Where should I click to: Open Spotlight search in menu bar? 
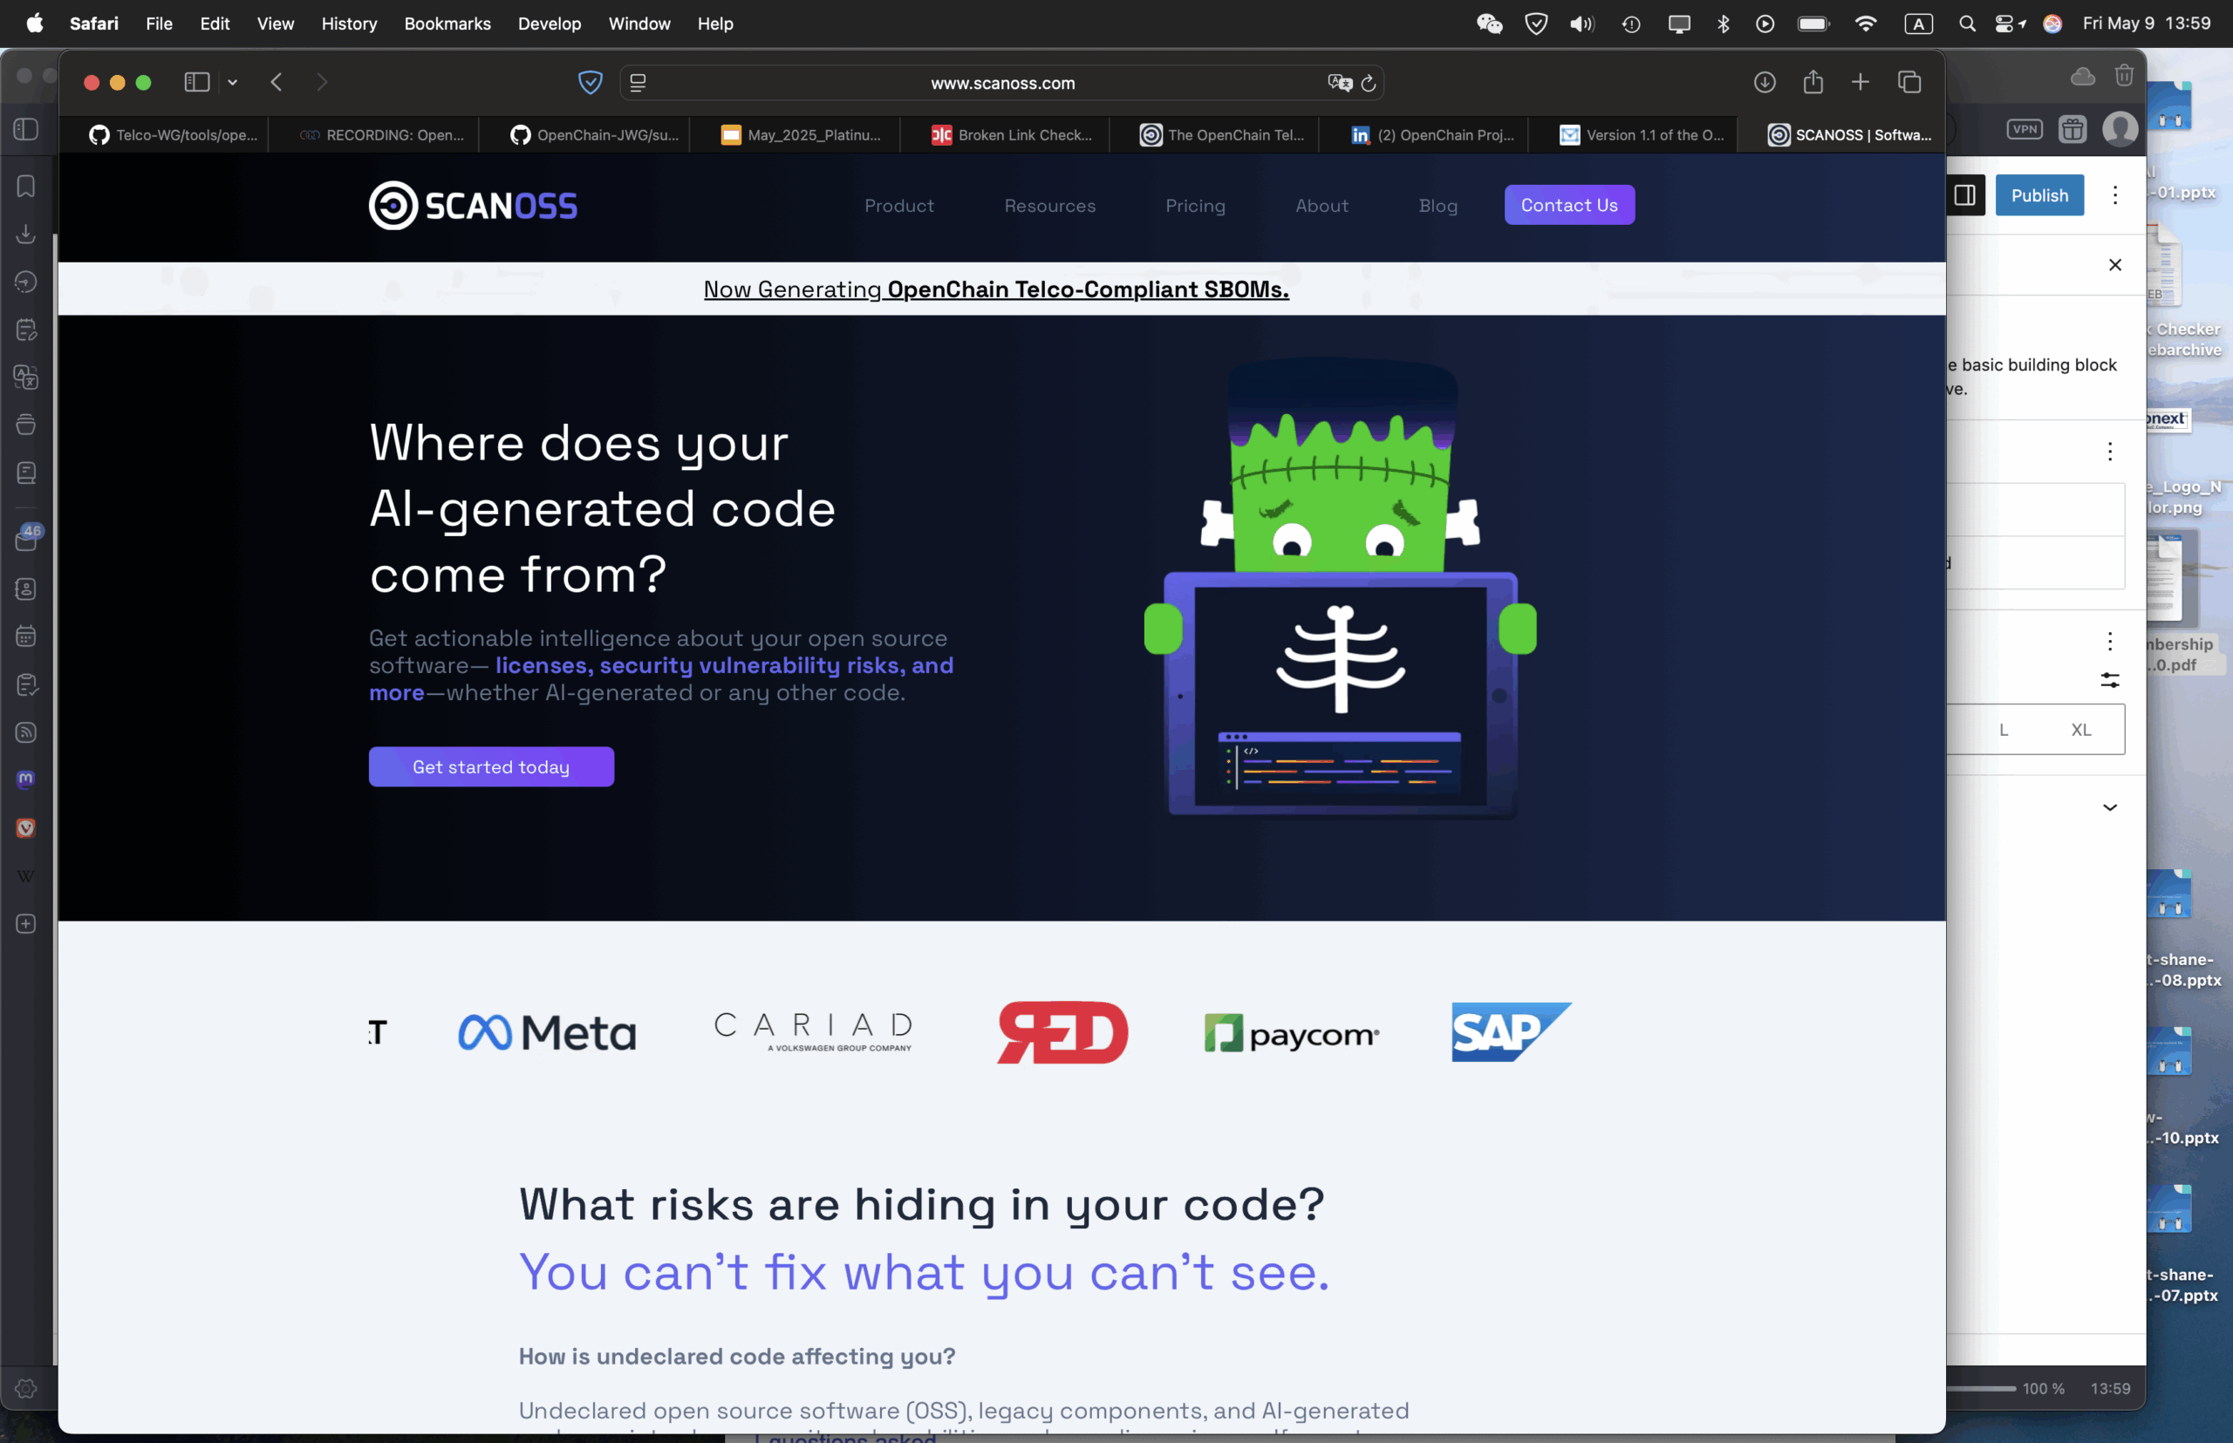(1967, 24)
